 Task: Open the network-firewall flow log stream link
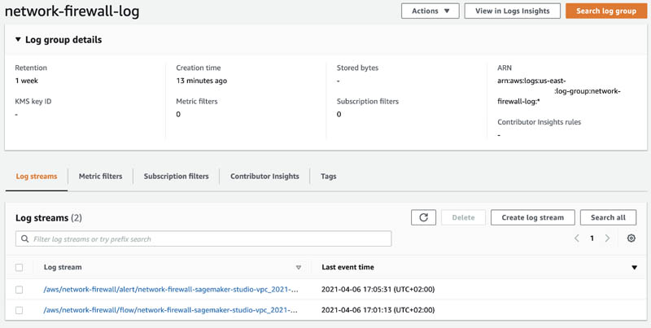171,310
